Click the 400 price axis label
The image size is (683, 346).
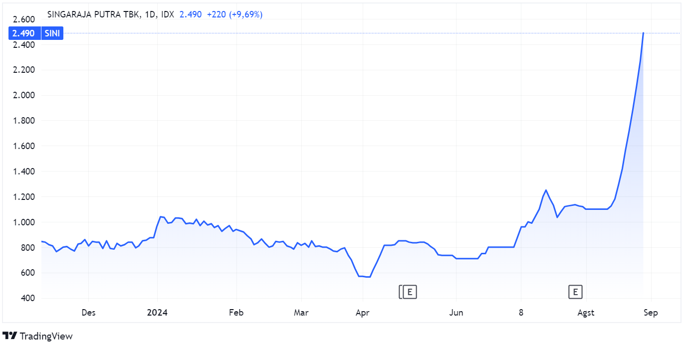pyautogui.click(x=27, y=298)
